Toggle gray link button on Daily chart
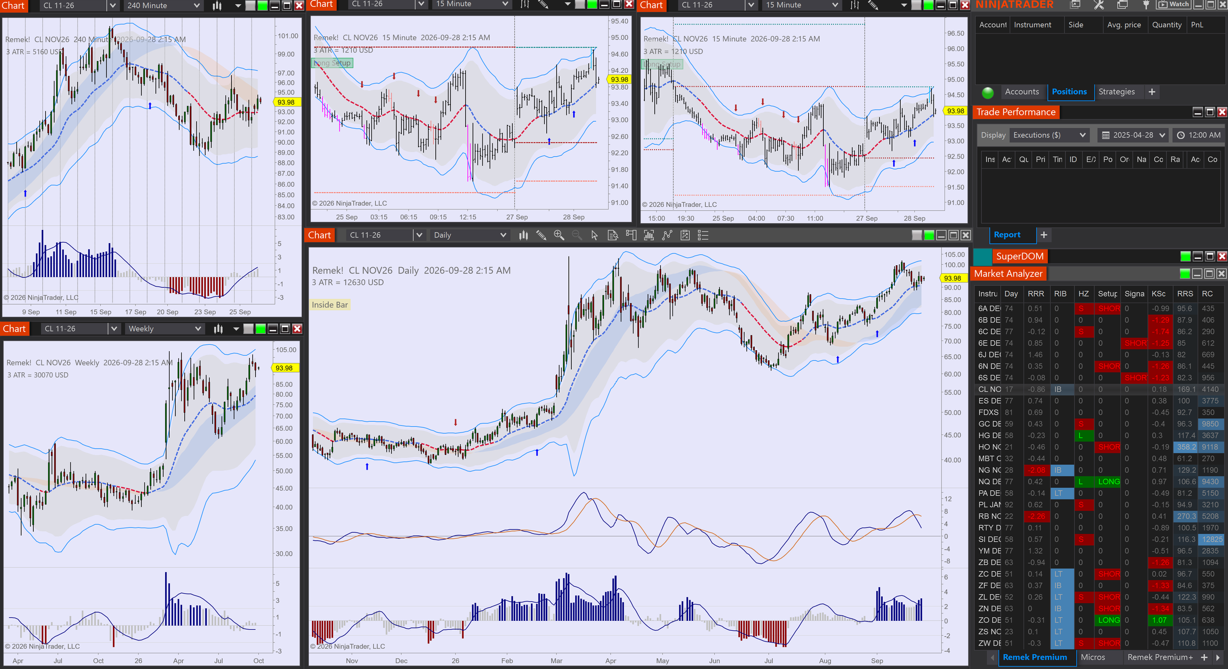 tap(917, 235)
